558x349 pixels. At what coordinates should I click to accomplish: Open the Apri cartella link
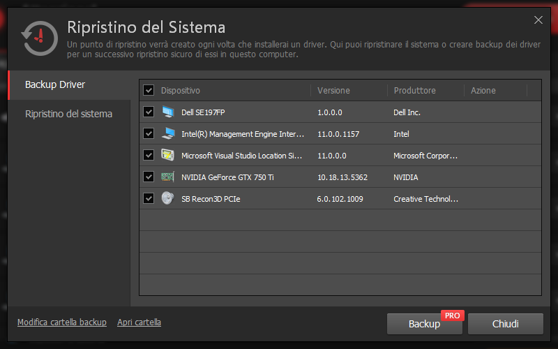click(x=139, y=322)
